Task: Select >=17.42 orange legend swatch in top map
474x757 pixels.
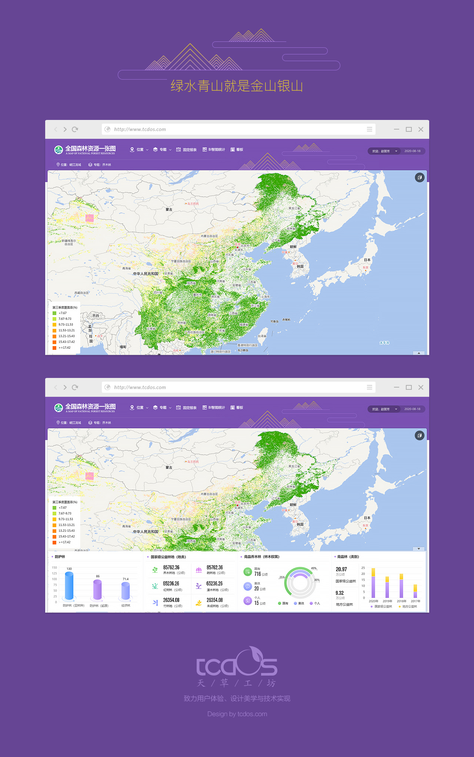Action: coord(54,348)
